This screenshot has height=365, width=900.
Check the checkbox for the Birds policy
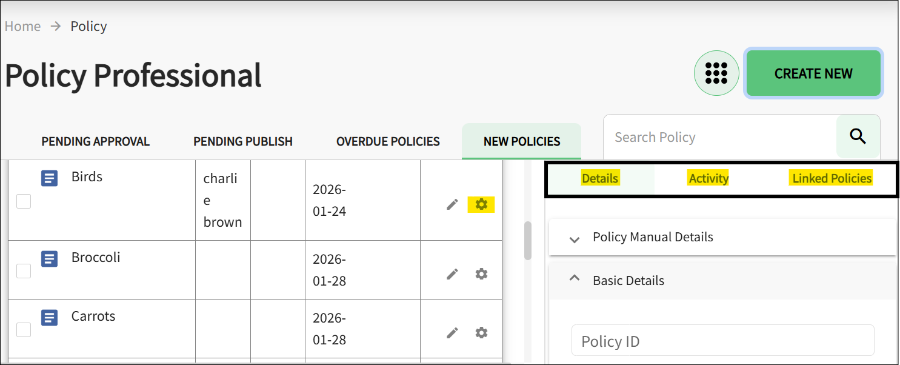pos(23,201)
